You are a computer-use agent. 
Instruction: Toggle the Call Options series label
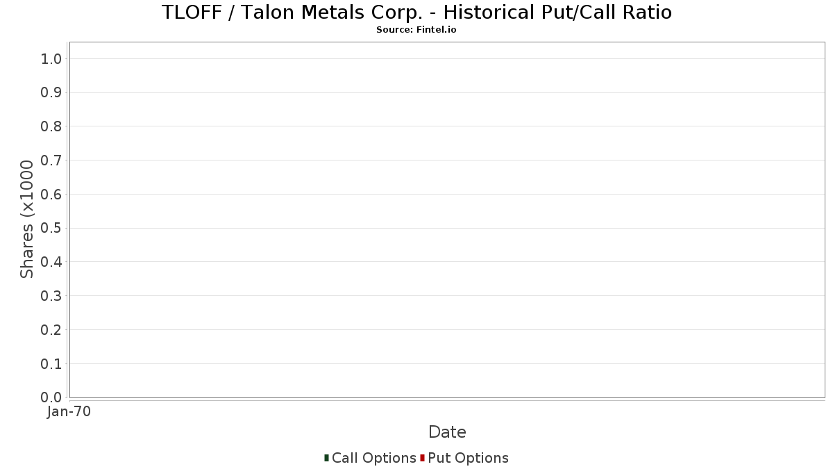374,458
